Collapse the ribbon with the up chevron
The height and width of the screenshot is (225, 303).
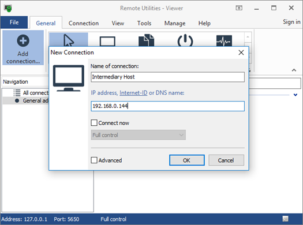pos(294,70)
